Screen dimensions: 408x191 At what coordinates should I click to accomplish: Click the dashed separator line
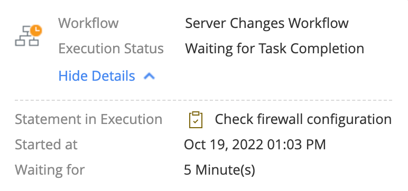coord(203,100)
